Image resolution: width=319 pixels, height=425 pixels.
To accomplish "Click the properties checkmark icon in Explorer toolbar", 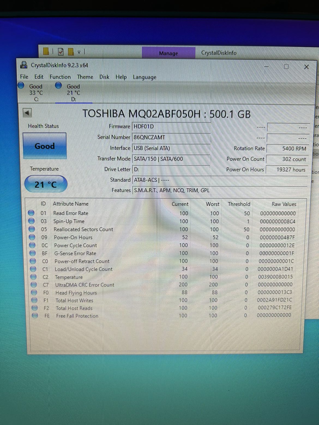I will pyautogui.click(x=61, y=51).
